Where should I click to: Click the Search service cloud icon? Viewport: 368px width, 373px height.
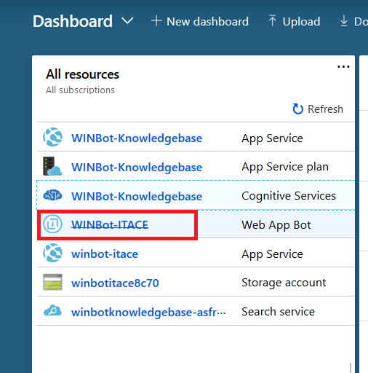coord(52,310)
